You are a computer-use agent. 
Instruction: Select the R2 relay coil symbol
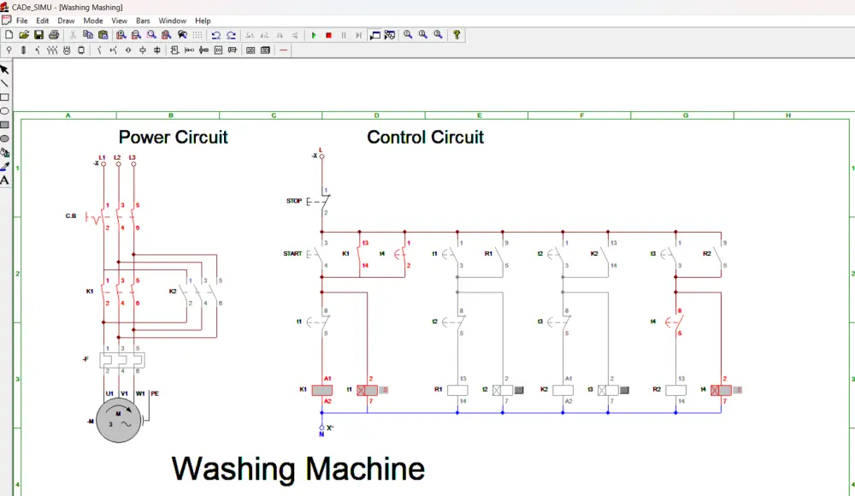coord(675,390)
